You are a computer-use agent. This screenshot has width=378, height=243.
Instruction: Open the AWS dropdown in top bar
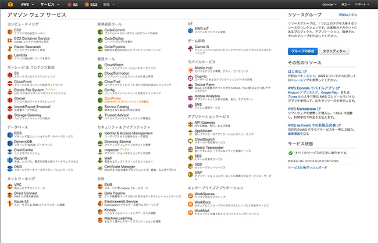click(27, 4)
